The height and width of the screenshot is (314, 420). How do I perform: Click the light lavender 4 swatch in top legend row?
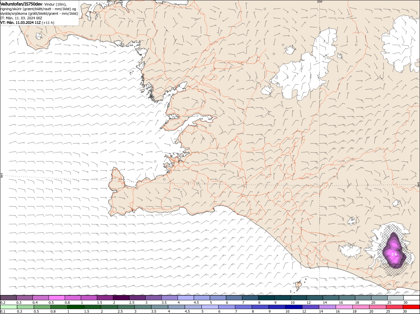[186, 298]
